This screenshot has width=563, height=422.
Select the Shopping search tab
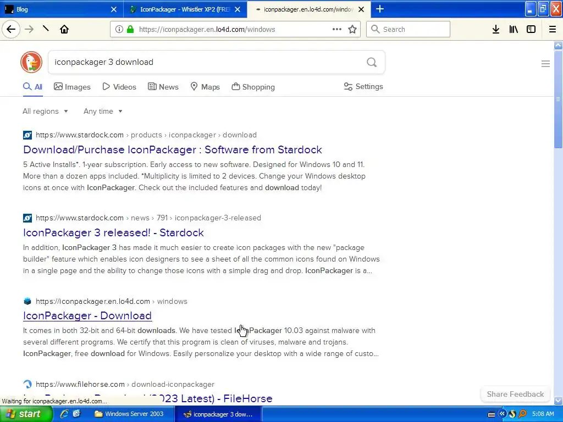pos(253,87)
